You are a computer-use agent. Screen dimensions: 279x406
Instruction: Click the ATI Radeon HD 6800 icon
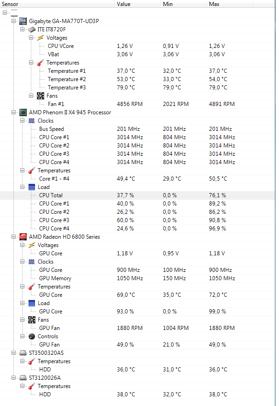tap(23, 237)
